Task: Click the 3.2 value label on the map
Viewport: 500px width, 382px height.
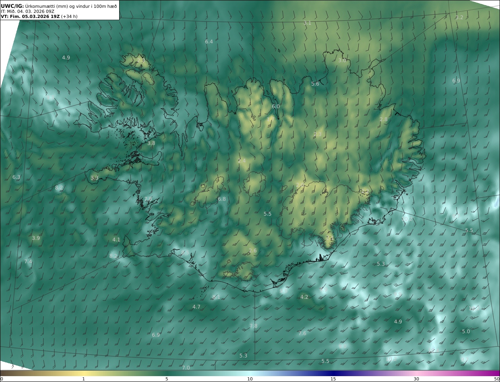Action: click(x=459, y=18)
